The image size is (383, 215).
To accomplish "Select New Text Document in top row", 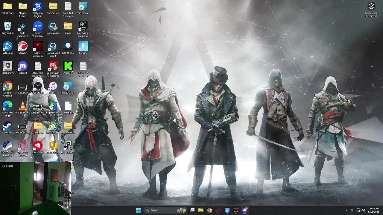I will 68,10.
